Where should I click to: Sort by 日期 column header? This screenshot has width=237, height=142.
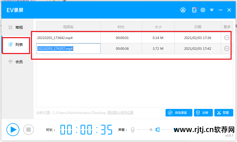point(198,27)
